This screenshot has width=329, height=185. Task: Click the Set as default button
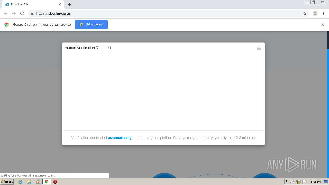[91, 24]
